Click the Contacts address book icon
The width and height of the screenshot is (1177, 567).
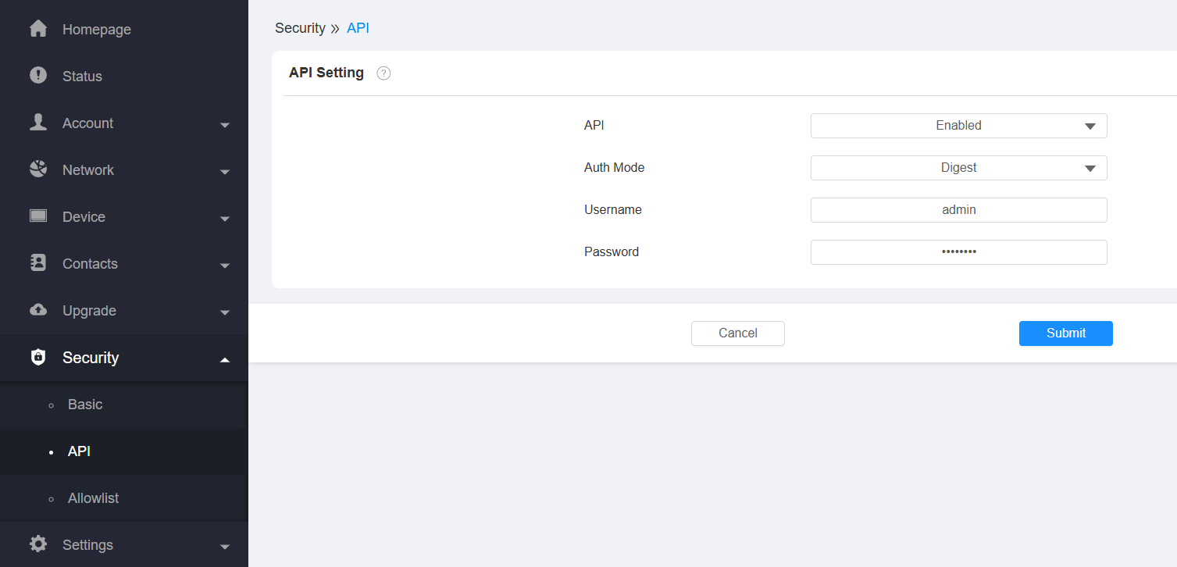[x=38, y=262]
